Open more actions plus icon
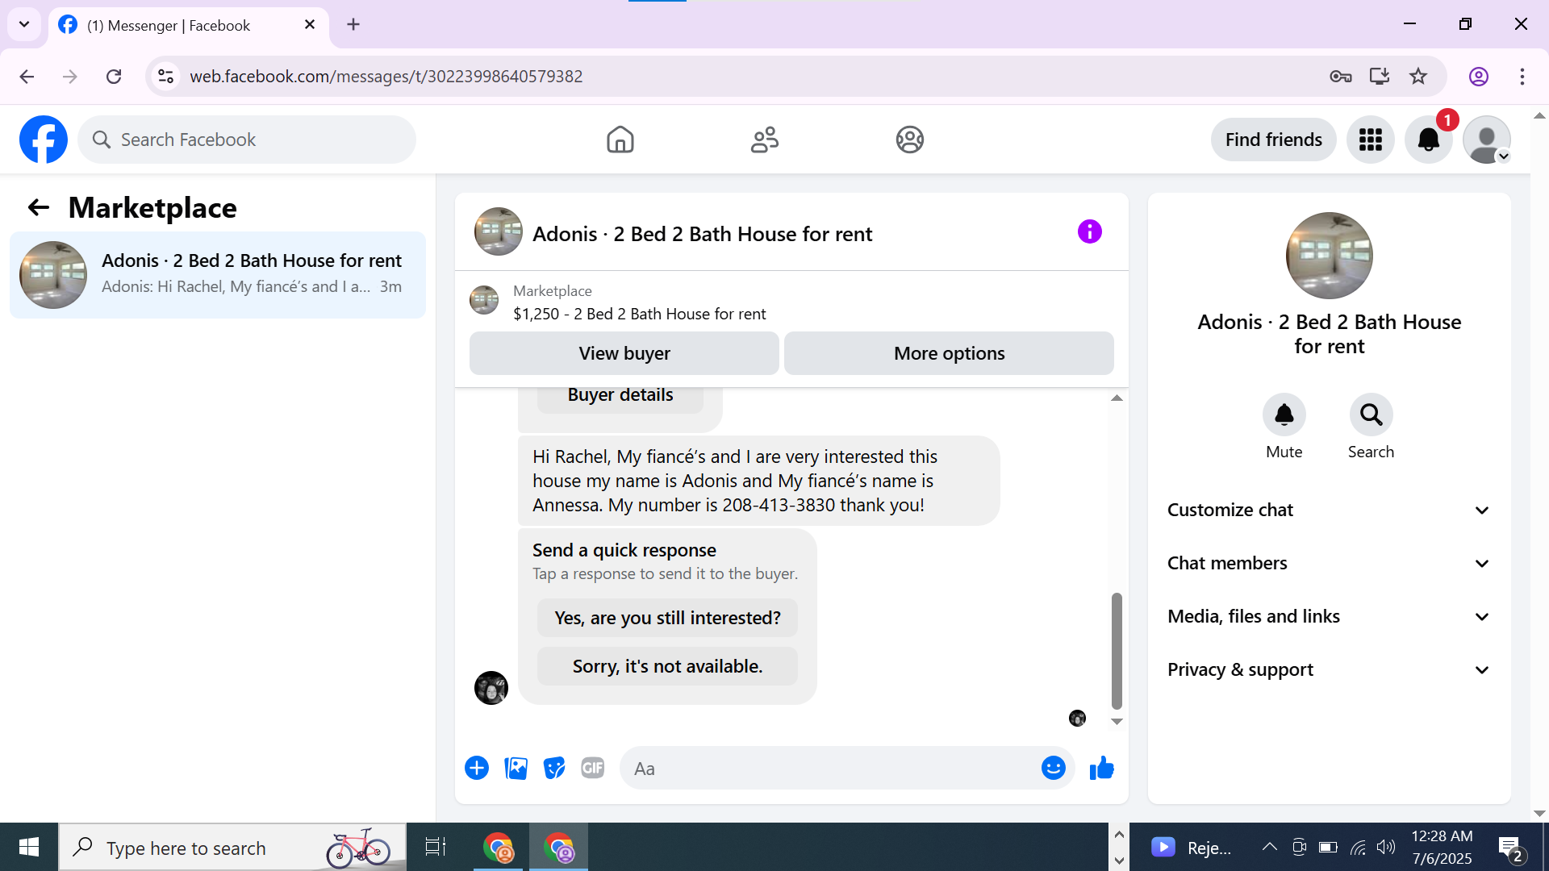The image size is (1549, 871). coord(477,769)
